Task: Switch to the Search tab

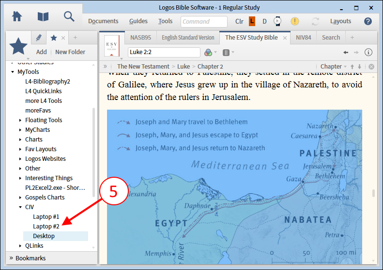Action: pos(331,38)
